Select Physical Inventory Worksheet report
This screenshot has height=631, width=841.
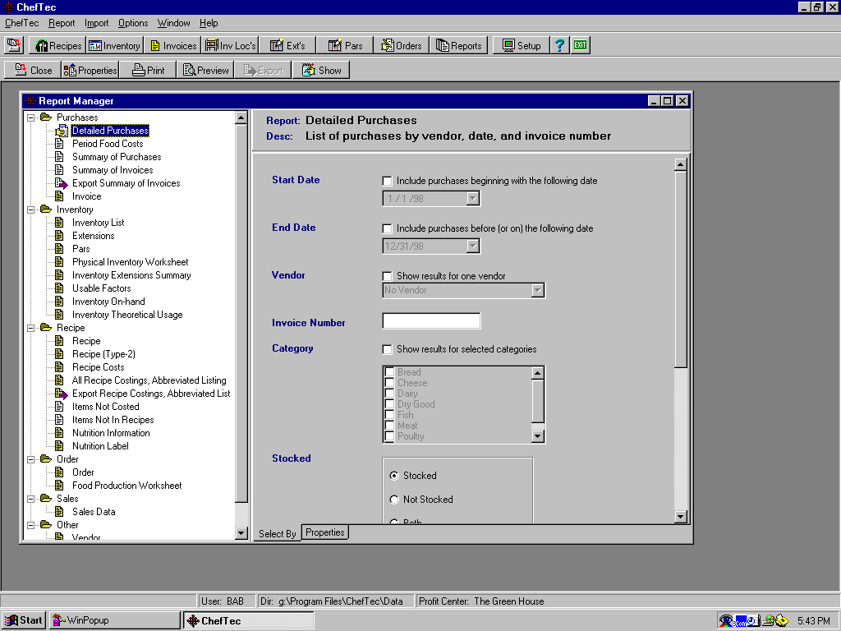coord(131,262)
